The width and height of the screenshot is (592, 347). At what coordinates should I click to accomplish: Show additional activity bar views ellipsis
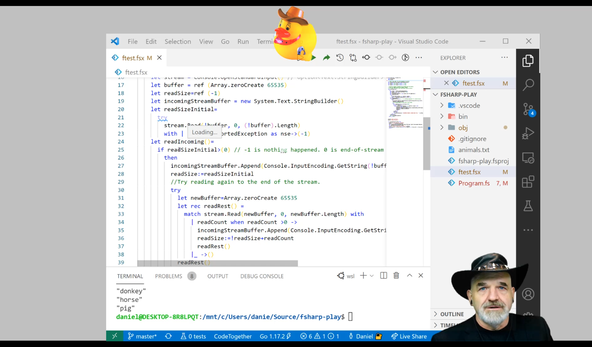tap(528, 230)
